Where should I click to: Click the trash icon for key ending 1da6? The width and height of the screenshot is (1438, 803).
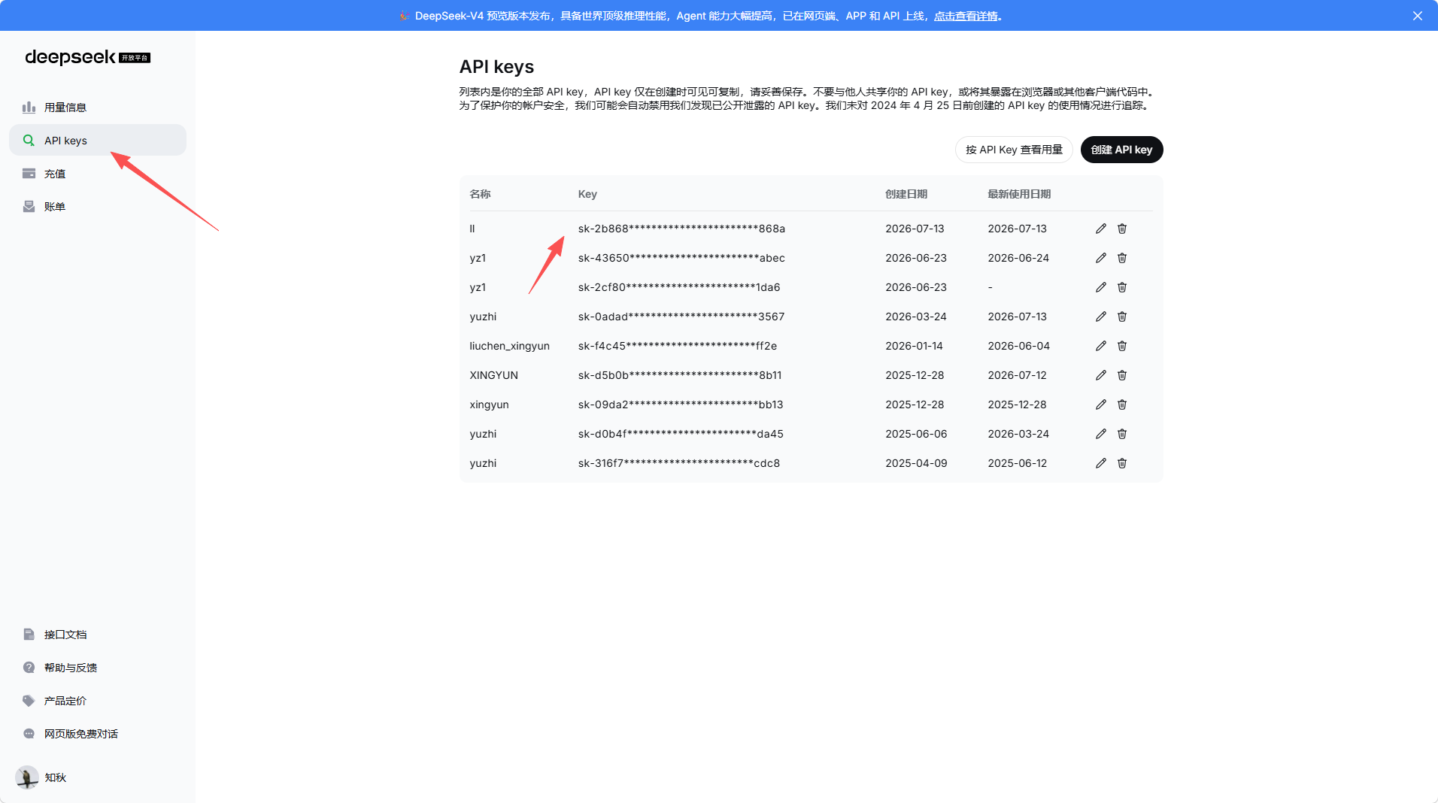coord(1122,287)
